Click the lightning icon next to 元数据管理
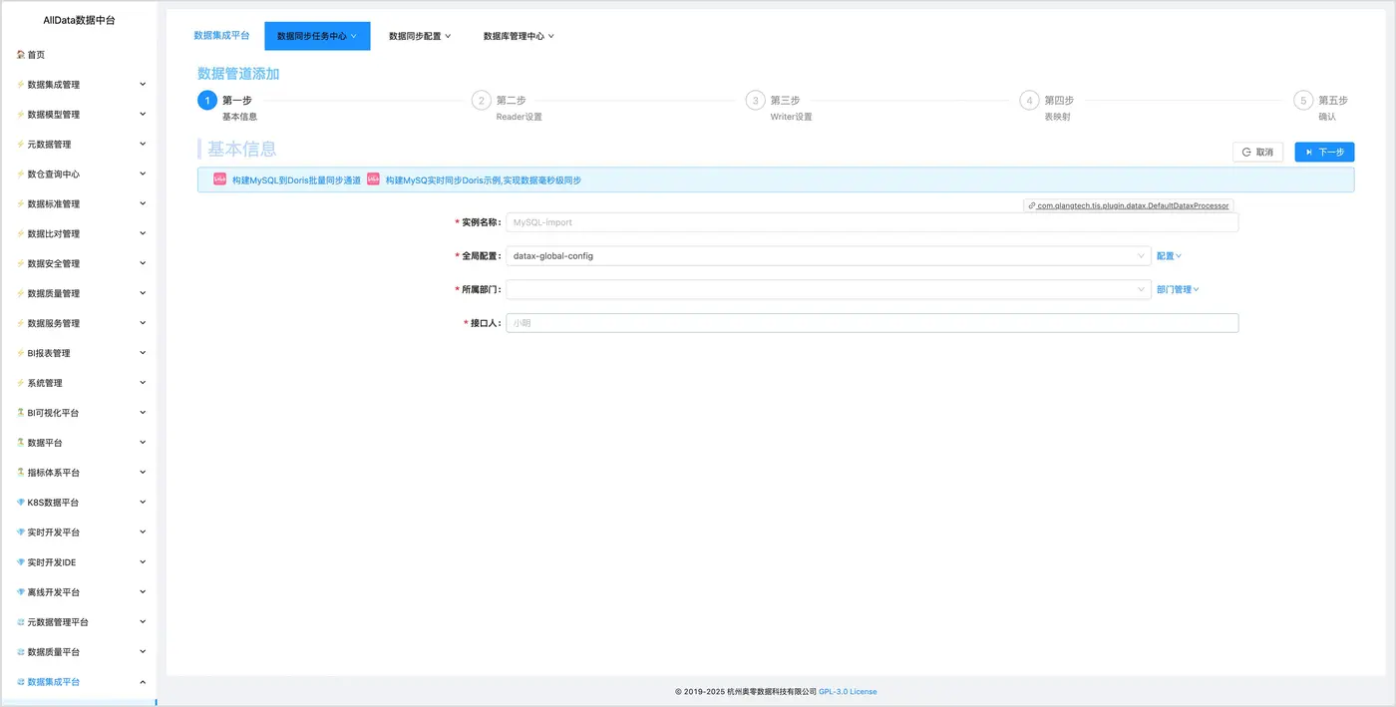1396x707 pixels. coord(21,145)
